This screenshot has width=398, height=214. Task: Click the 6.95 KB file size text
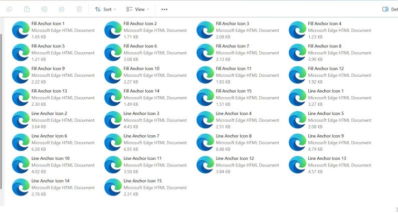(x=131, y=149)
